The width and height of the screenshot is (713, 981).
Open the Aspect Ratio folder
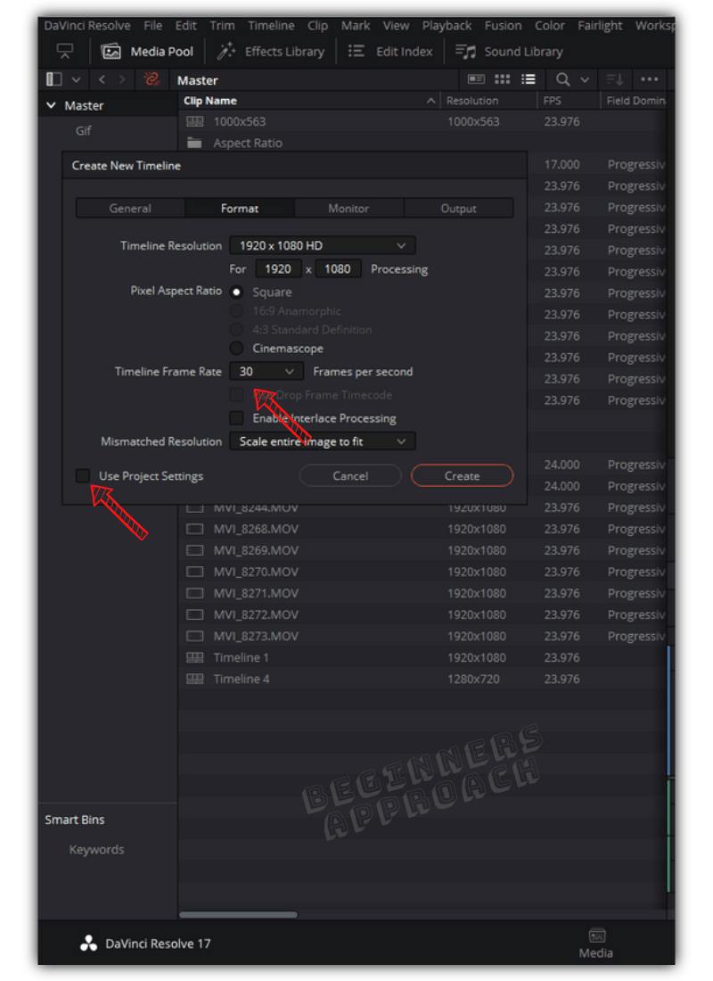tap(234, 143)
